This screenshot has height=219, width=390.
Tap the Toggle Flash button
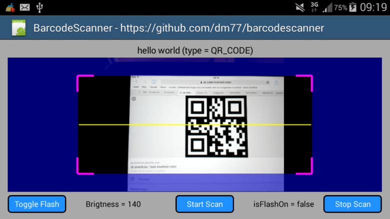(37, 204)
